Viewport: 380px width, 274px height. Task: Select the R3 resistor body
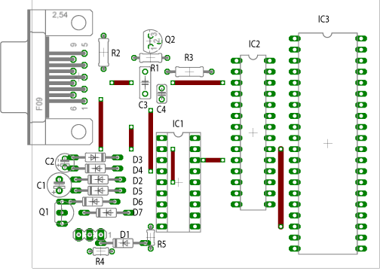click(189, 72)
